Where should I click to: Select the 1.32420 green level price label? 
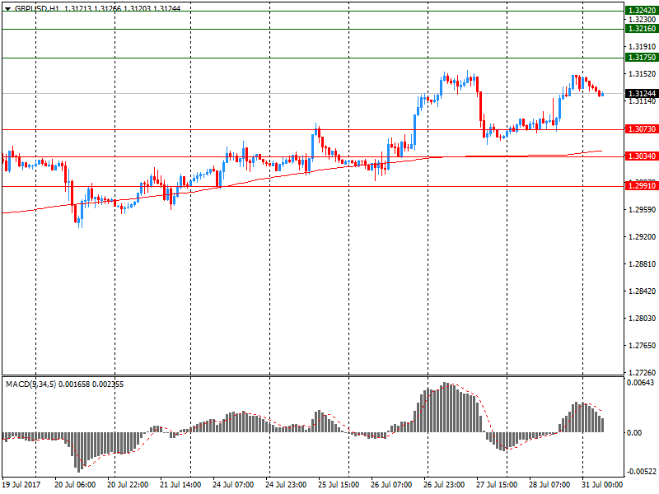(642, 11)
